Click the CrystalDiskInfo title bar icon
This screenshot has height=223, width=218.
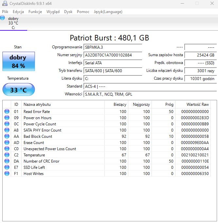pyautogui.click(x=5, y=3)
